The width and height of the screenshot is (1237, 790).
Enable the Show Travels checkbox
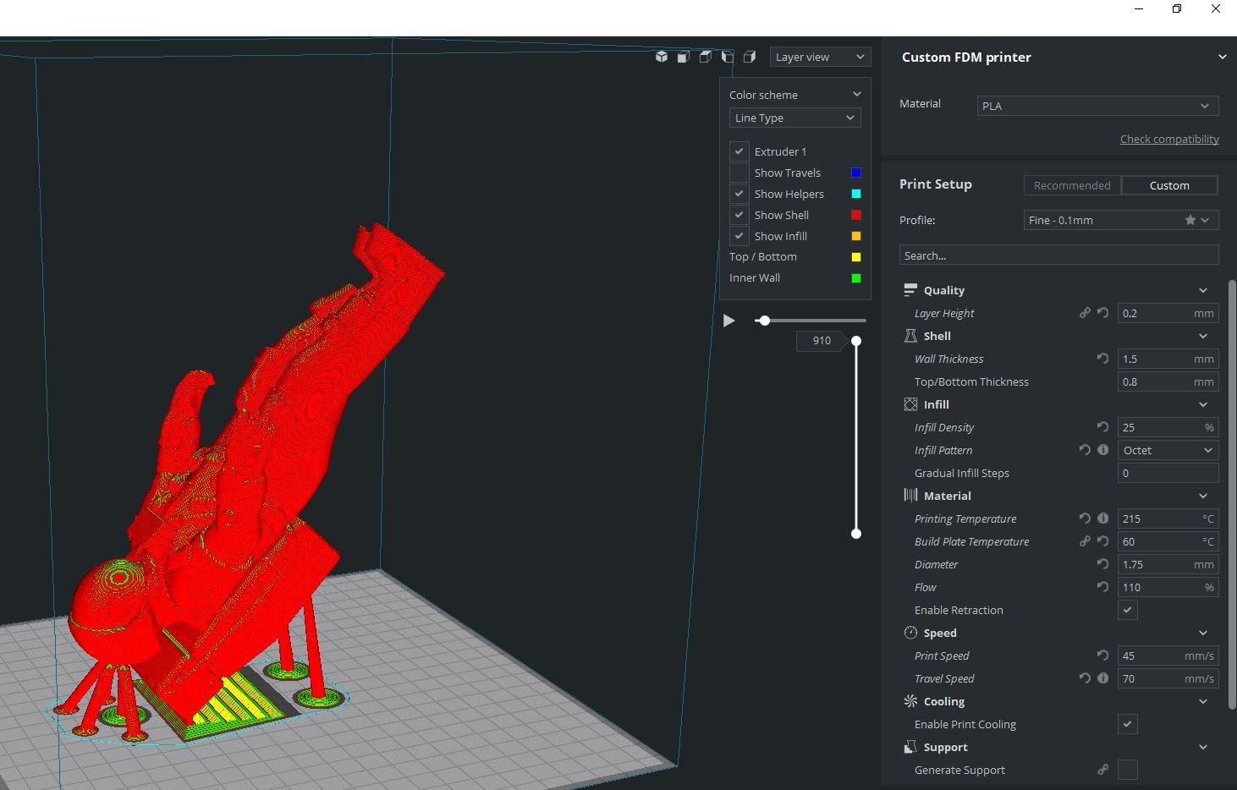click(739, 173)
